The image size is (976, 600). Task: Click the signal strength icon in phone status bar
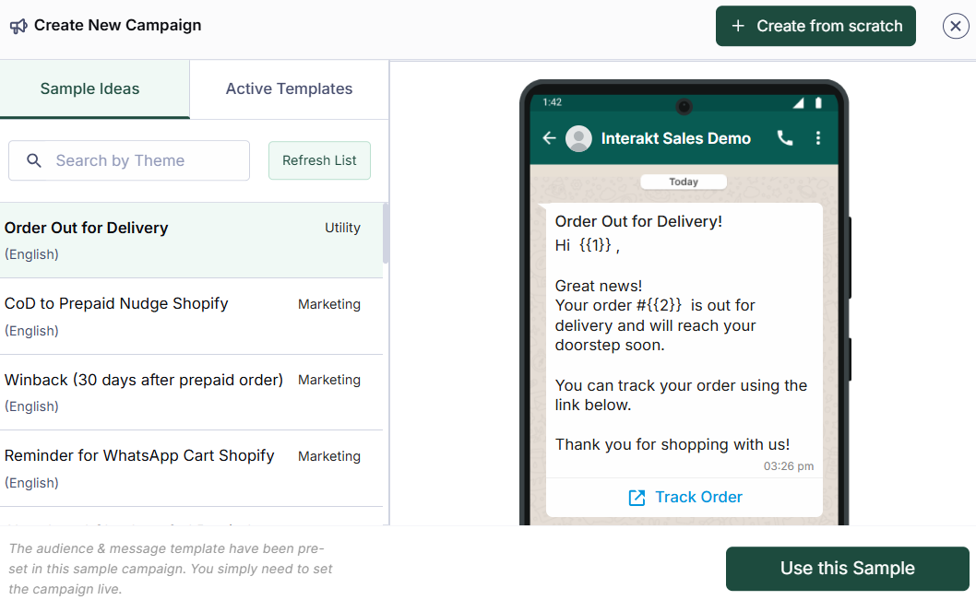point(798,103)
